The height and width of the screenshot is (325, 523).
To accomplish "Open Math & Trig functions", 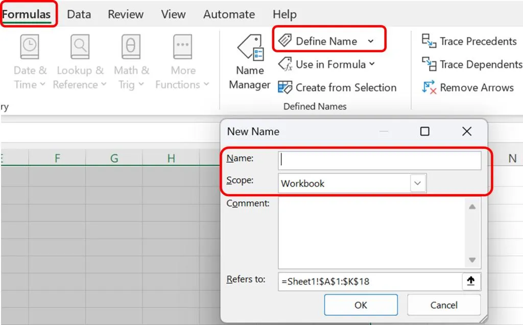I will point(131,62).
